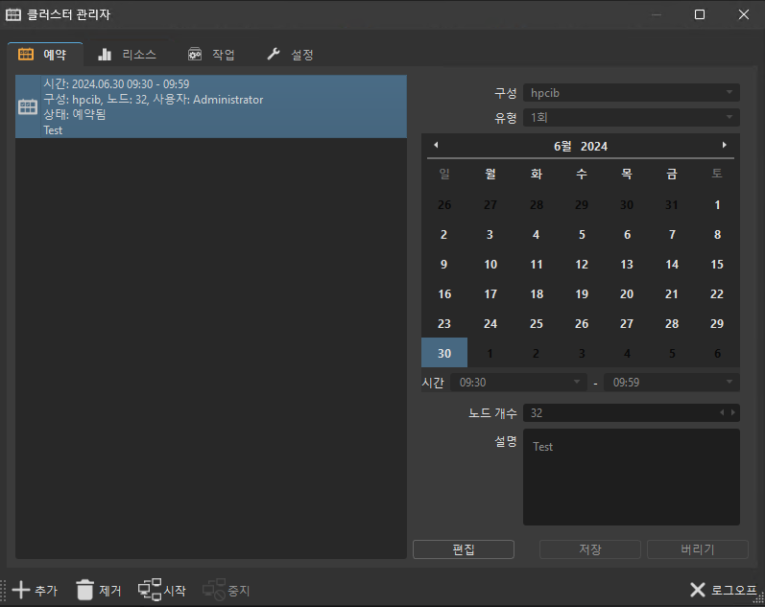765x607 pixels.
Task: Go to next month in calendar
Action: [x=725, y=145]
